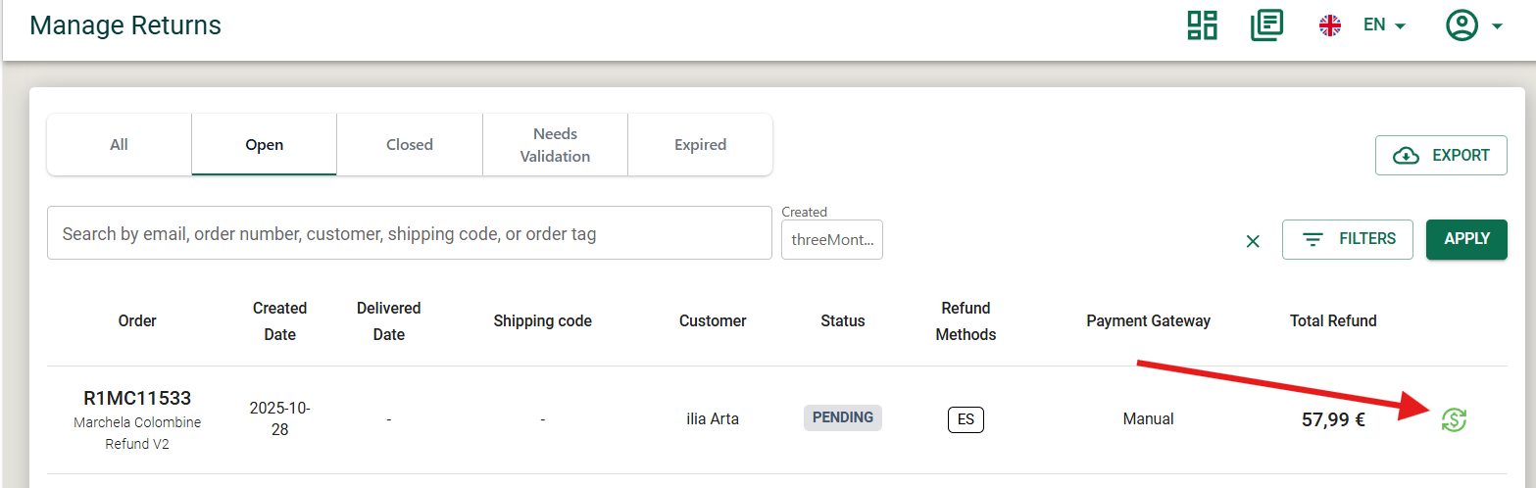
Task: Switch to the All tab
Action: point(119,145)
